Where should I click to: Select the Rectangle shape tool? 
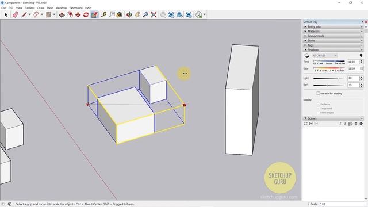[x=48, y=15]
